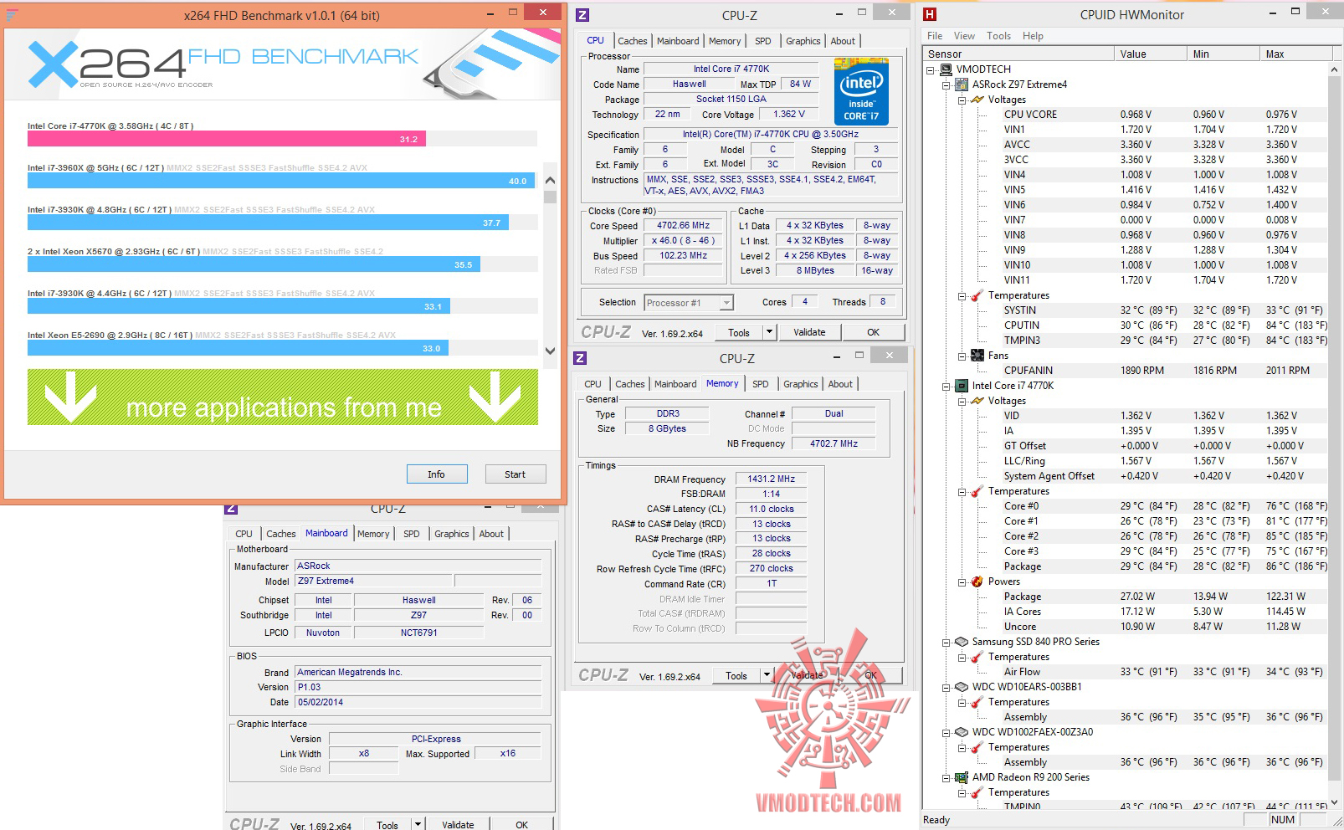This screenshot has height=830, width=1344.
Task: Click the motherboard icon beside ASRock Z97 Extreme4
Action: click(x=962, y=85)
